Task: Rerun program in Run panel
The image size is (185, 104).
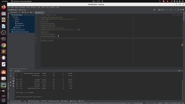Action: 11,73
